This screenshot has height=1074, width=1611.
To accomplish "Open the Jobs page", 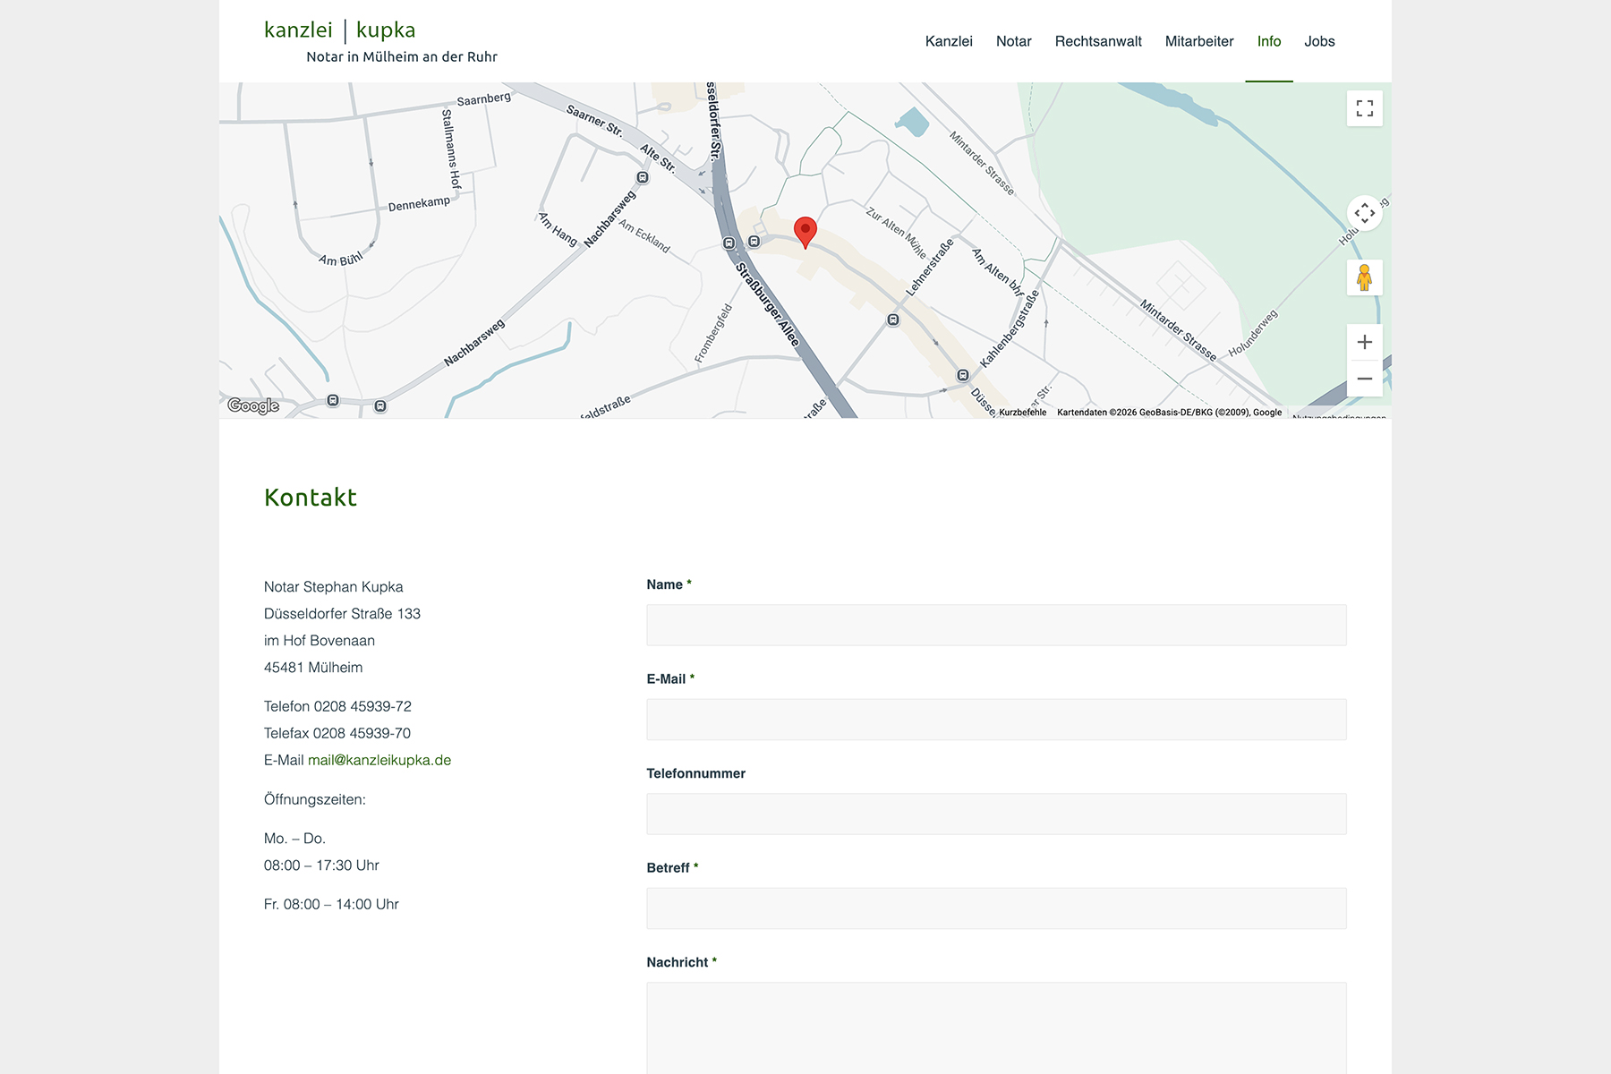I will point(1319,41).
